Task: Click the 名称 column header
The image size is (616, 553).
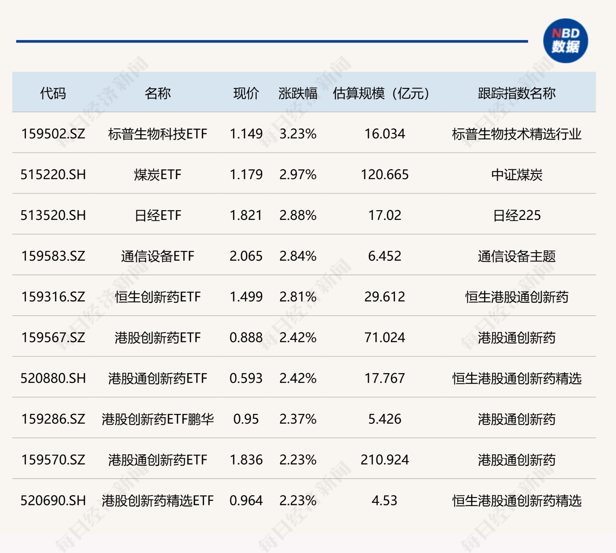Action: [157, 93]
